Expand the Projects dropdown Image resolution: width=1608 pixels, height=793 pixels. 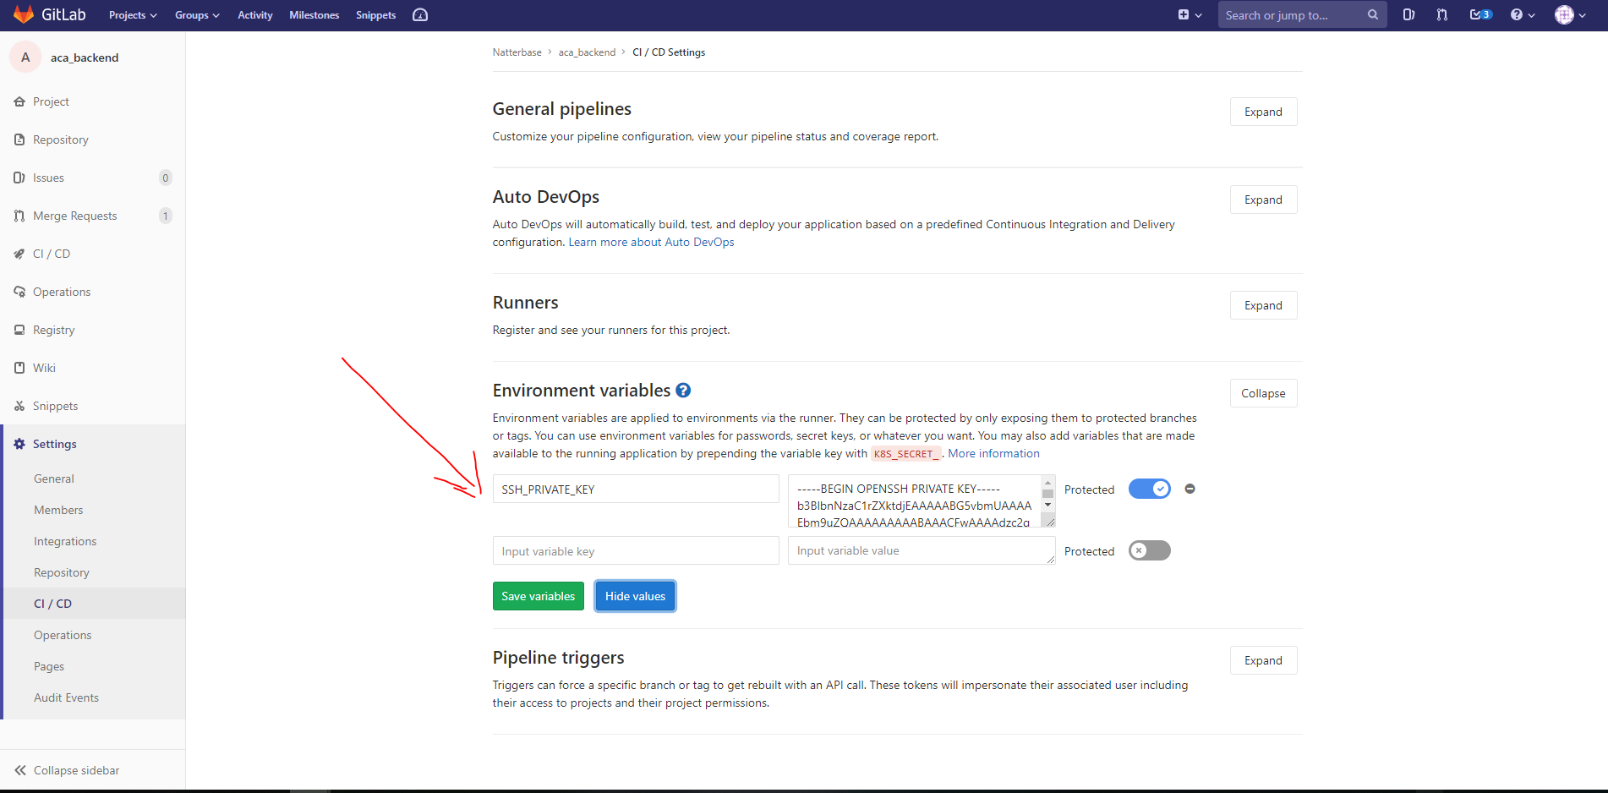pyautogui.click(x=132, y=14)
